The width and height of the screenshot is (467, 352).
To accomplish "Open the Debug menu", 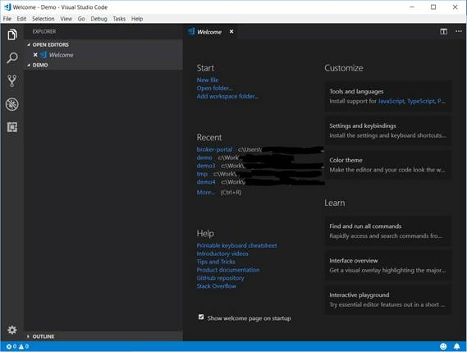I will (x=98, y=19).
